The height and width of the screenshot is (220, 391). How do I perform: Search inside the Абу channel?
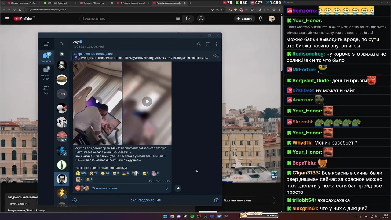click(x=199, y=44)
